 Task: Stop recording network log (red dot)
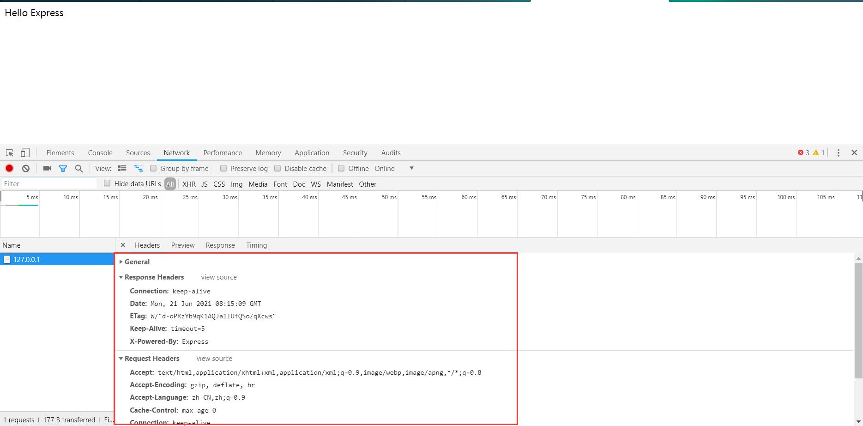pos(9,168)
